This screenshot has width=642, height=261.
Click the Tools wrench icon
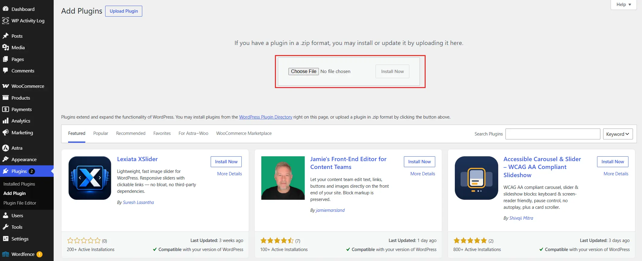(5, 227)
